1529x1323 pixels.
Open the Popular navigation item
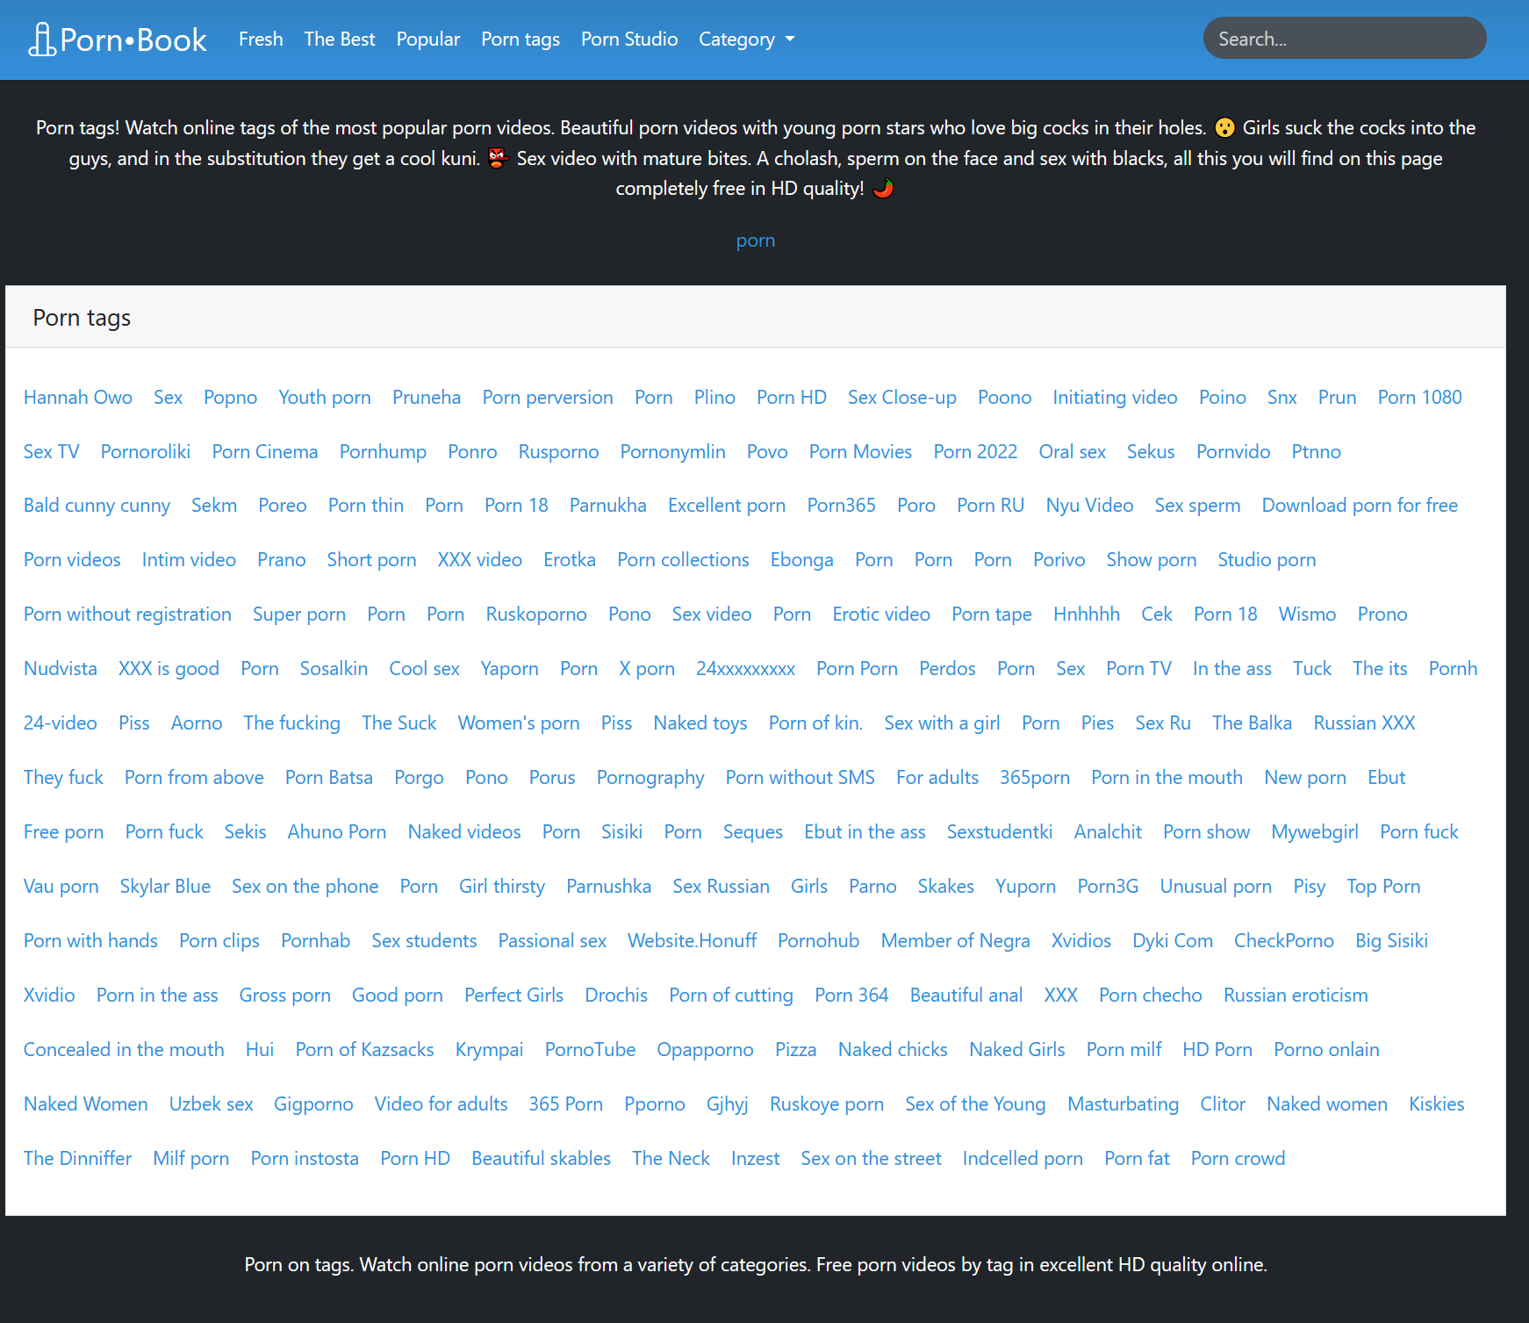click(428, 40)
